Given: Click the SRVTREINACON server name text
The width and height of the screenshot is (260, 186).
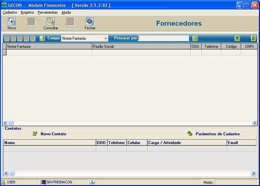Looking at the screenshot, I should (x=59, y=182).
